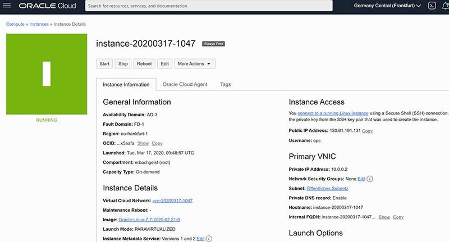Open the notifications bell
Screen dimensions: 449x242
(446, 6)
